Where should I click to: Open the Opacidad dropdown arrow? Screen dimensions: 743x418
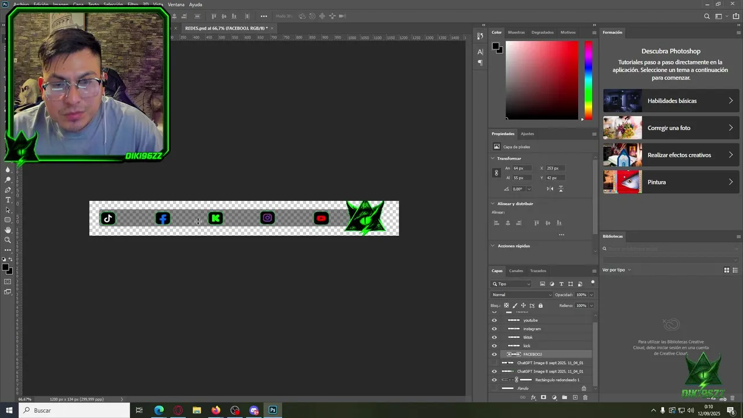tap(591, 295)
